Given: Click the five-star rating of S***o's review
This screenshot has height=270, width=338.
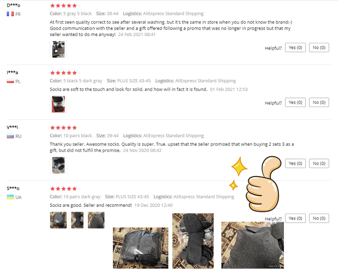Looking at the screenshot, I should (64, 189).
